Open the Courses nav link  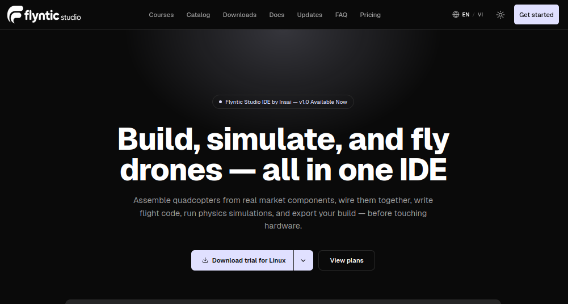(x=161, y=15)
